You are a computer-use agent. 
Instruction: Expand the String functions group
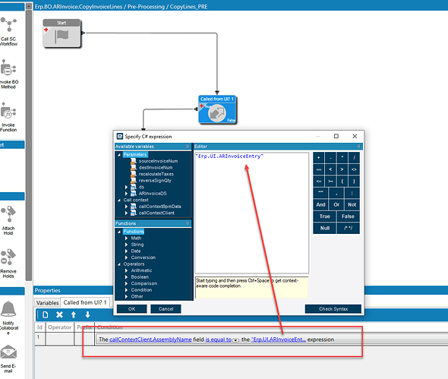126,245
